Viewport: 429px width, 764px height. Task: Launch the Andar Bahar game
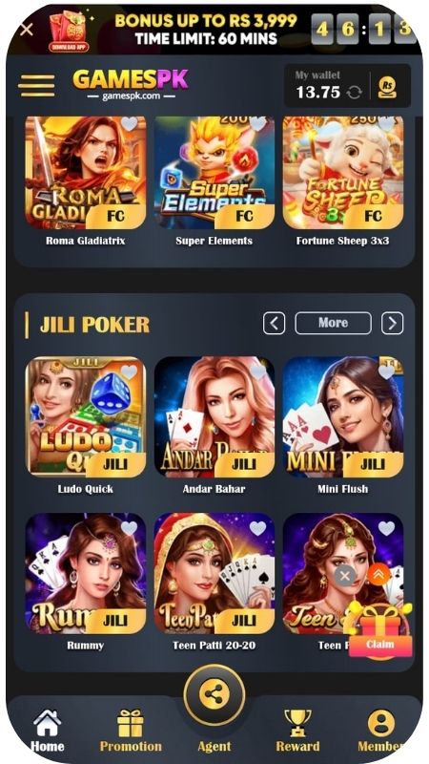(x=214, y=417)
